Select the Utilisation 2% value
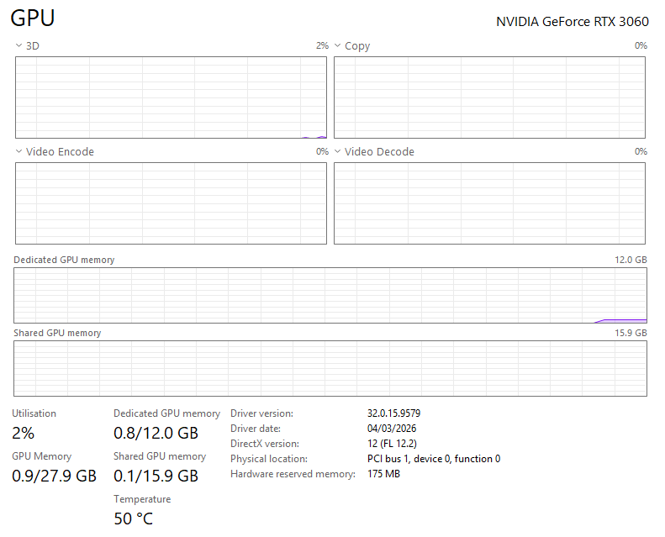 point(24,434)
